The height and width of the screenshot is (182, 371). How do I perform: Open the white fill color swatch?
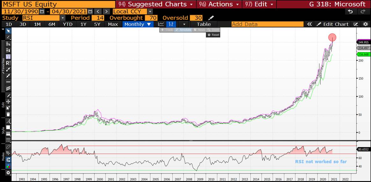click(8, 128)
